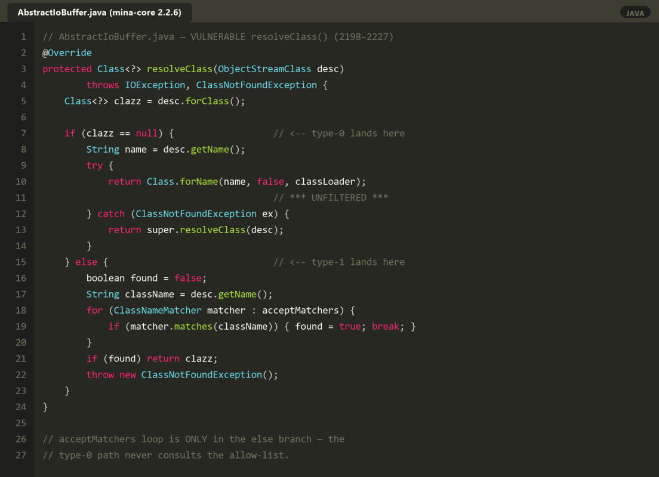Click 'null' keyword on line 7
Image resolution: width=659 pixels, height=477 pixels.
tap(146, 134)
